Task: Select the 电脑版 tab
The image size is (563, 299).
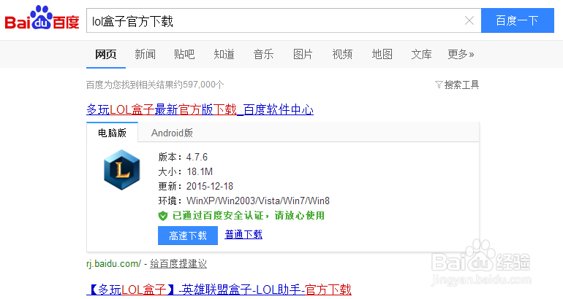Action: [x=112, y=133]
